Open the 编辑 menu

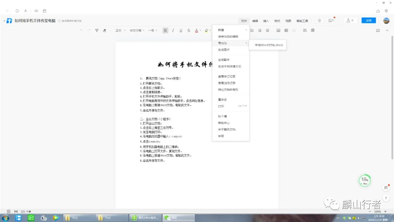pyautogui.click(x=255, y=21)
